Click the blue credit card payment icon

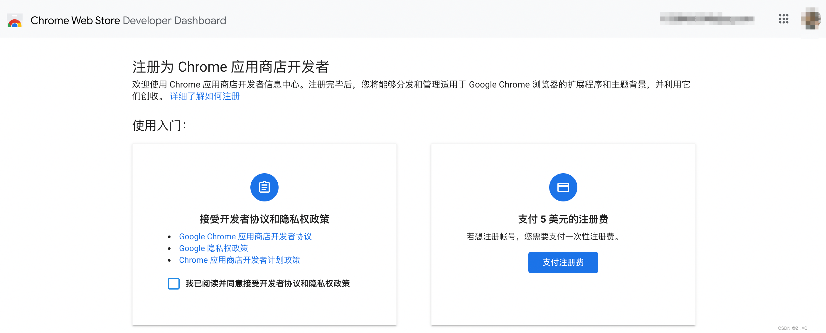pyautogui.click(x=563, y=187)
